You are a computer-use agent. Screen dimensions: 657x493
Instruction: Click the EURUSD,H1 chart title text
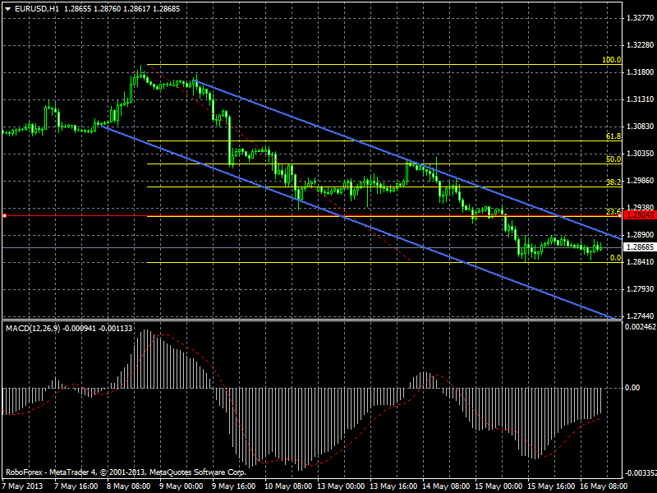37,9
